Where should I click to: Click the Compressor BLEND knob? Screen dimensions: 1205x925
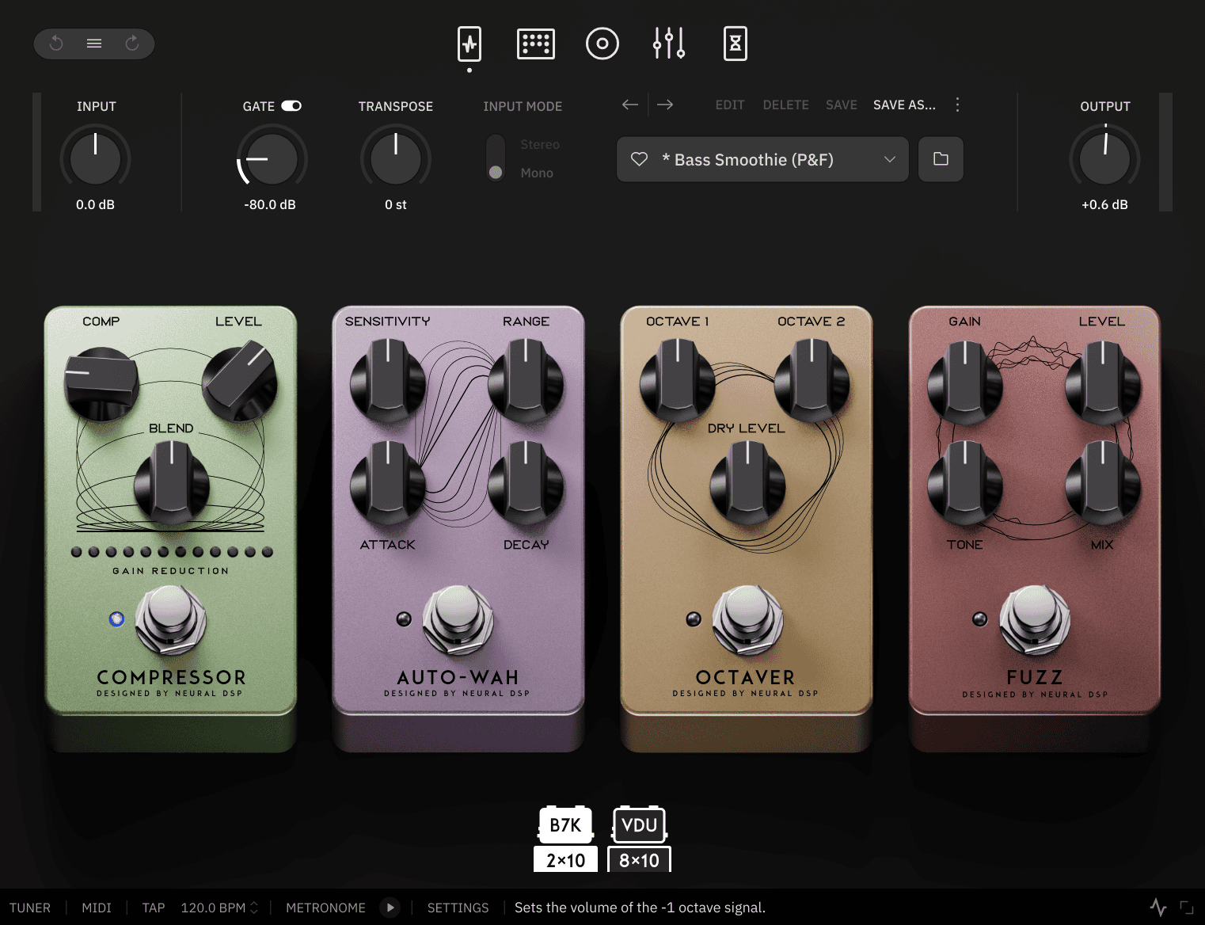172,483
